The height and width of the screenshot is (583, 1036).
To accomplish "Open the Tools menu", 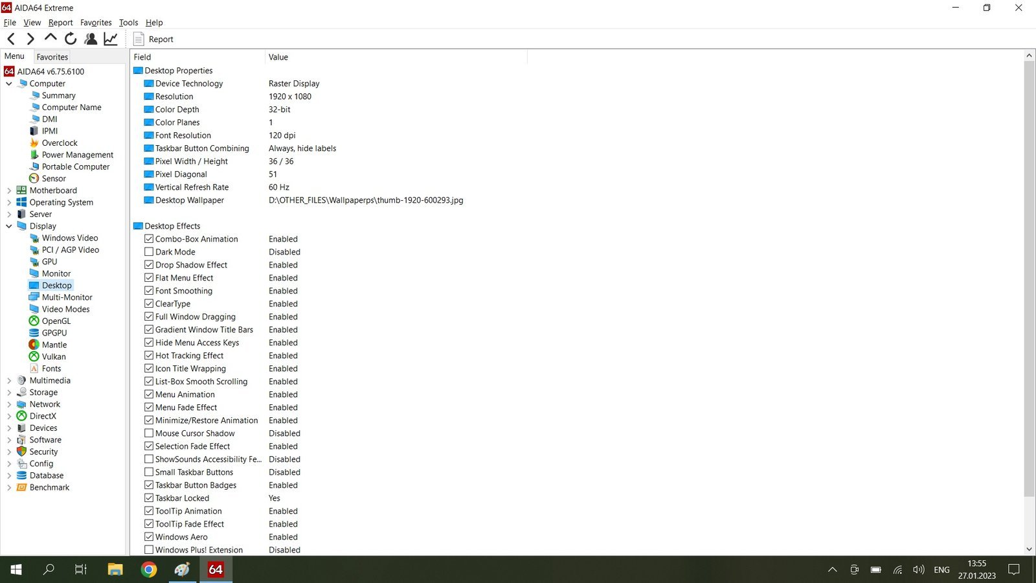I will click(128, 23).
